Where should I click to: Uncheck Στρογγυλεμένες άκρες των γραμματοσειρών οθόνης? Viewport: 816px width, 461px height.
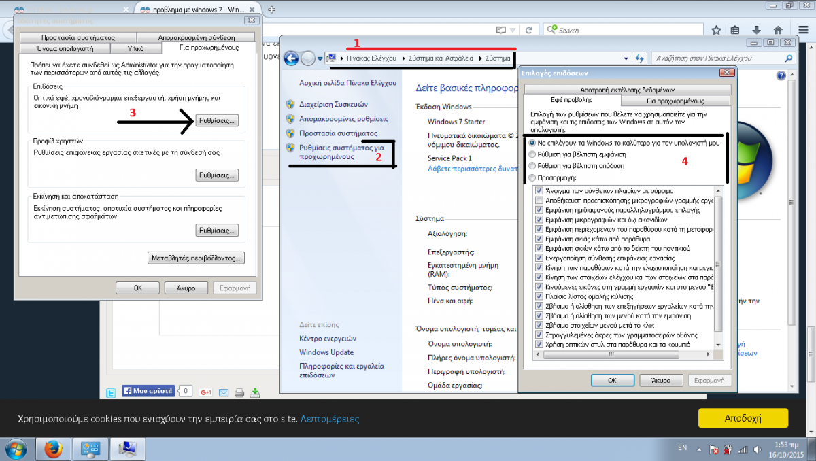point(539,335)
